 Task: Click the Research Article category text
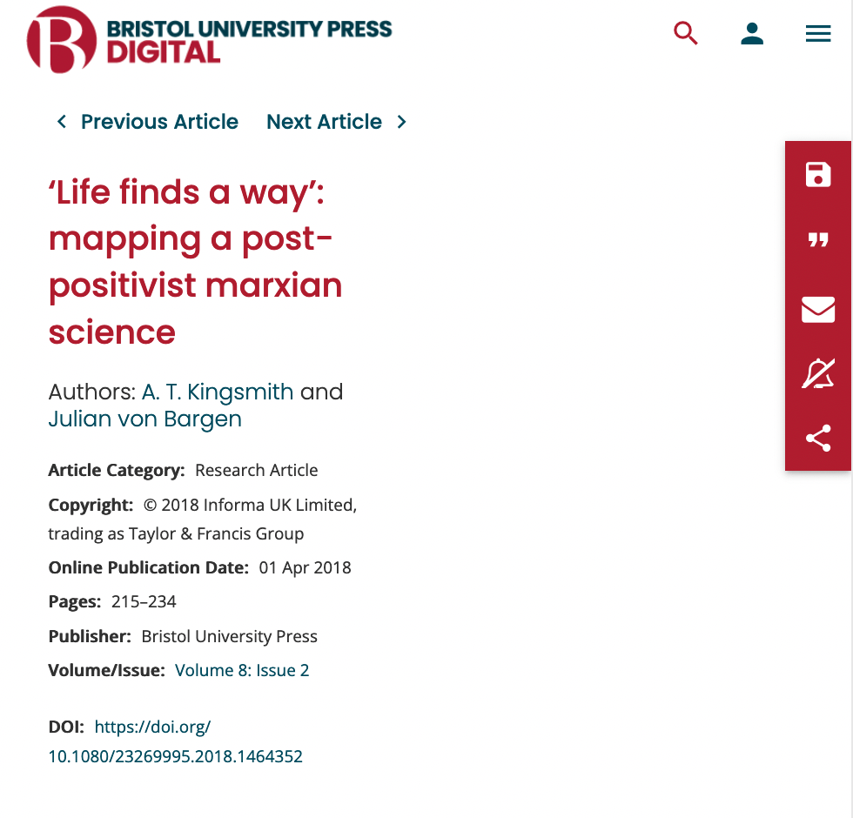coord(257,470)
